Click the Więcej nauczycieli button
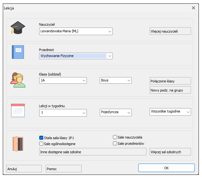 [170, 31]
